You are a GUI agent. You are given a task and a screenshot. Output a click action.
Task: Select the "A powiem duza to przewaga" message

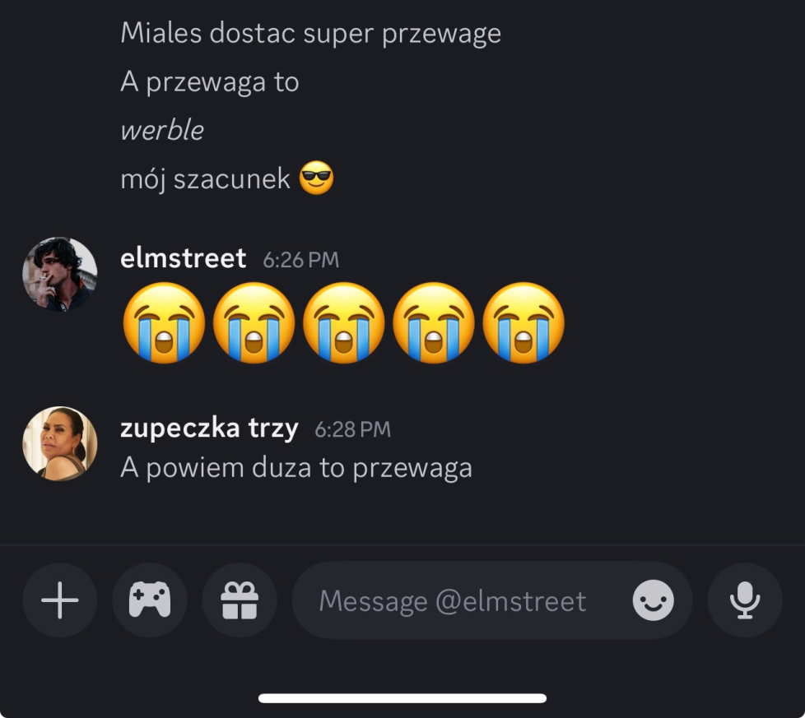(296, 468)
